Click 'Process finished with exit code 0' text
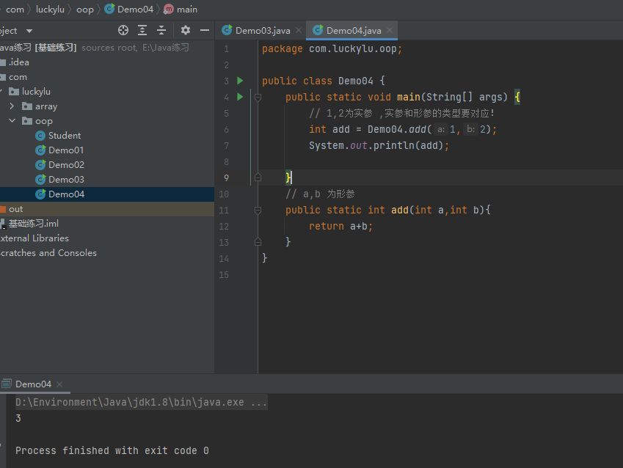This screenshot has width=623, height=468. tap(112, 450)
